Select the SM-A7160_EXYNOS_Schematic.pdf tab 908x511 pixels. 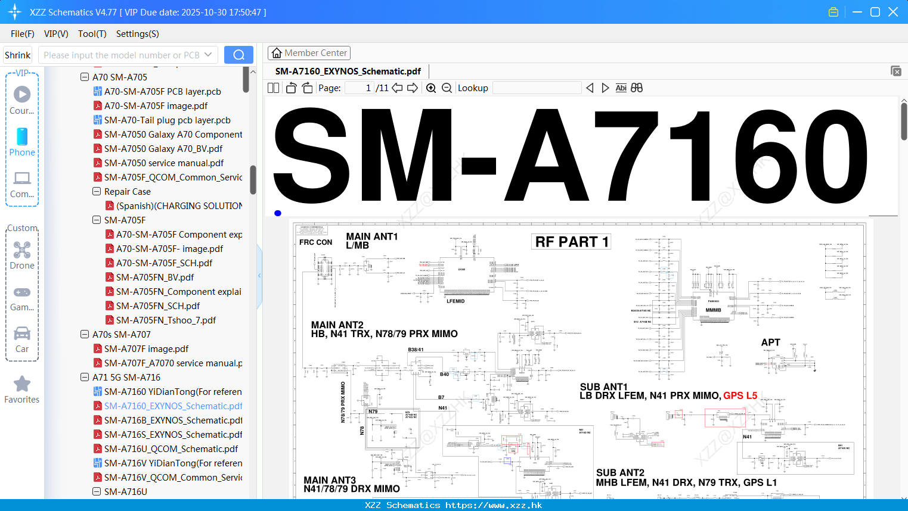pyautogui.click(x=348, y=71)
